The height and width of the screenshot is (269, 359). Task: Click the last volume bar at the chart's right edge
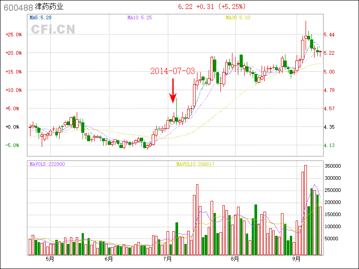[320, 231]
